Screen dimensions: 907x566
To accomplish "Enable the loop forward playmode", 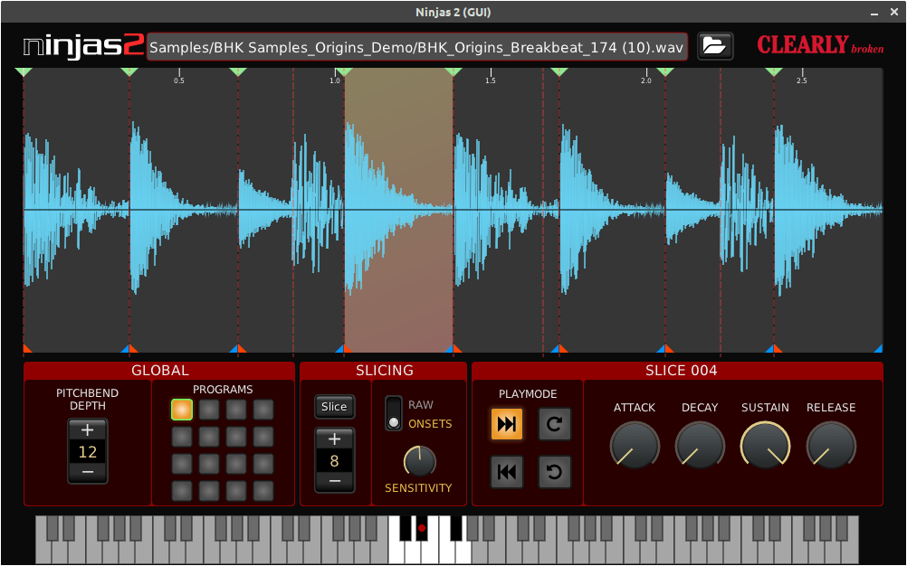I will (554, 424).
